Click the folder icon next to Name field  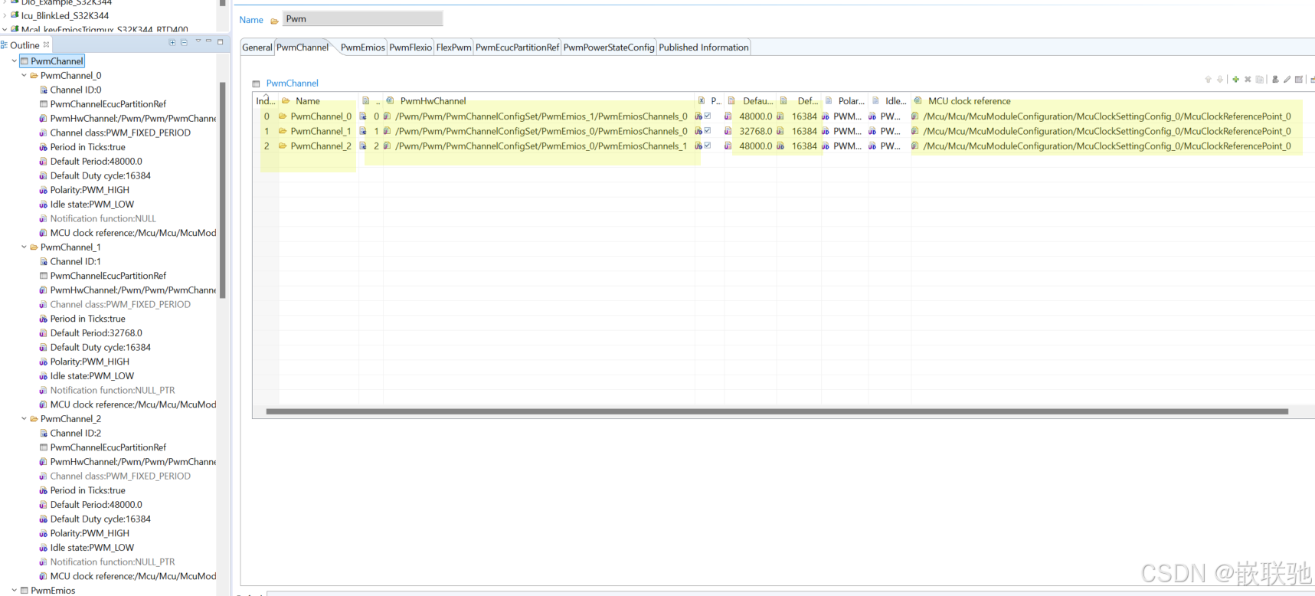[274, 21]
